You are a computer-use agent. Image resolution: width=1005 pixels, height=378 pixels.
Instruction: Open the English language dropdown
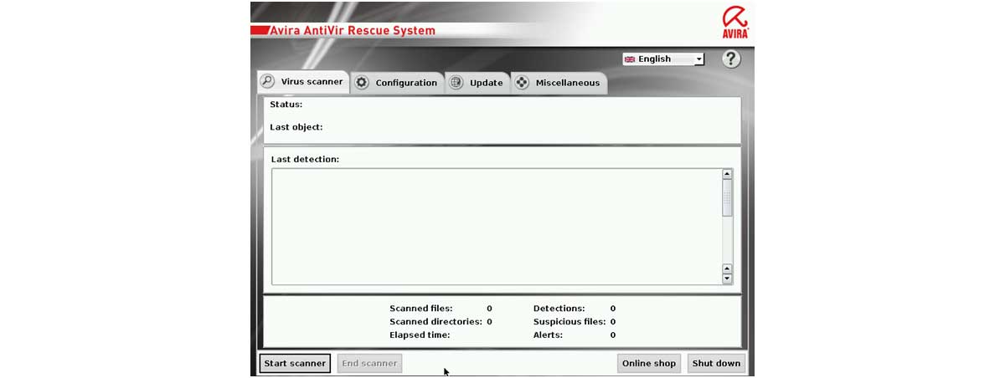click(663, 59)
